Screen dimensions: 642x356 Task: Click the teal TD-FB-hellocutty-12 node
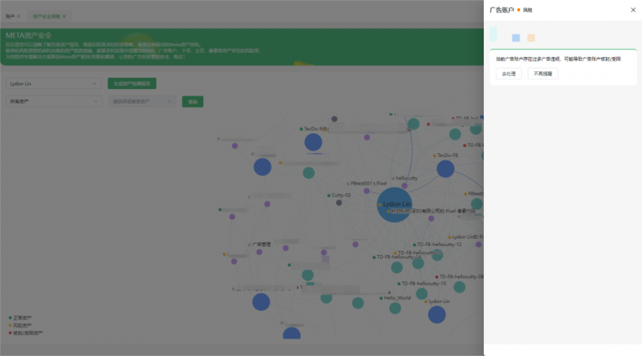437,255
